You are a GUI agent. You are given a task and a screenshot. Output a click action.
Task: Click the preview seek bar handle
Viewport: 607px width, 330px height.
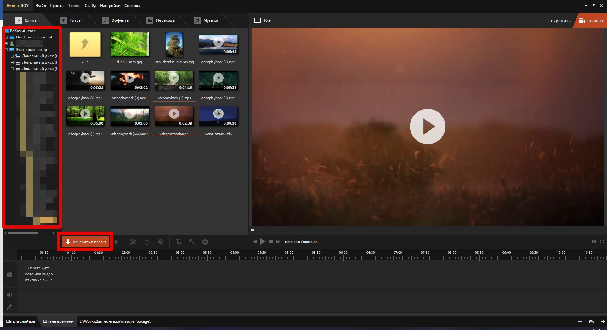tap(252, 230)
